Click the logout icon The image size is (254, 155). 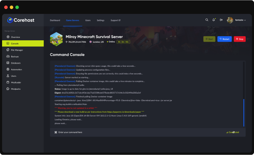[221, 20]
